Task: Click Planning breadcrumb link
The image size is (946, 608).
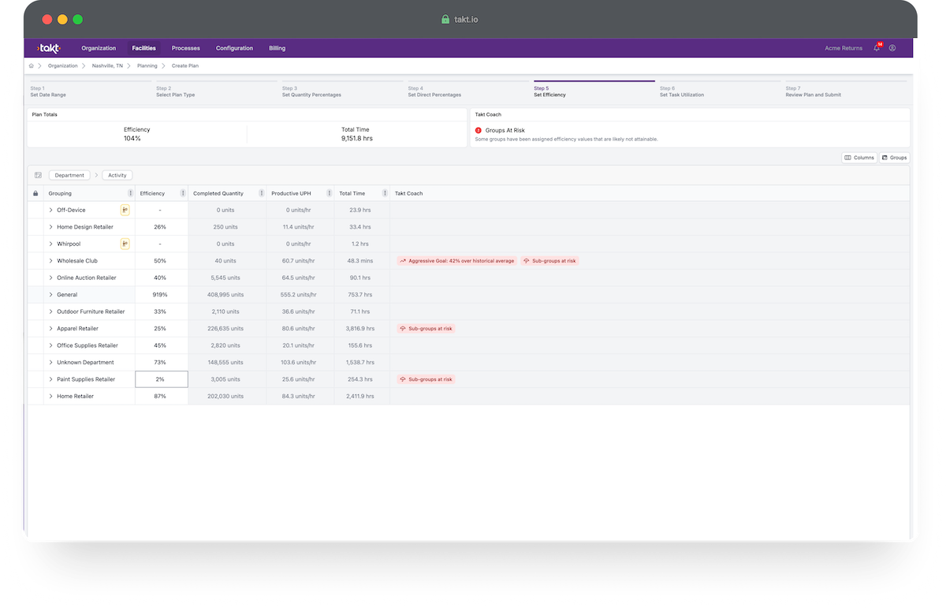Action: (147, 66)
